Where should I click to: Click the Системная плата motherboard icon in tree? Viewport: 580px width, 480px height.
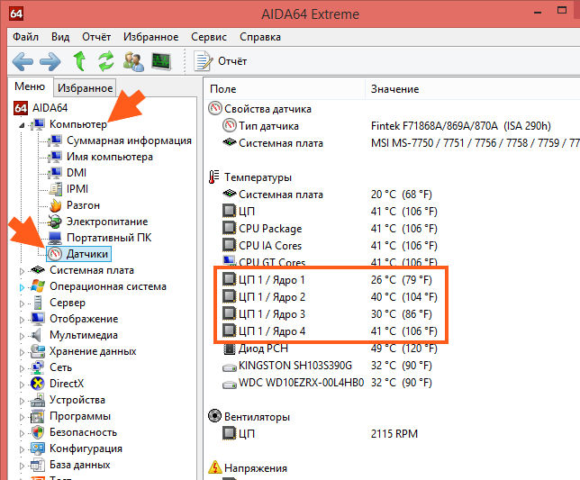pos(38,270)
